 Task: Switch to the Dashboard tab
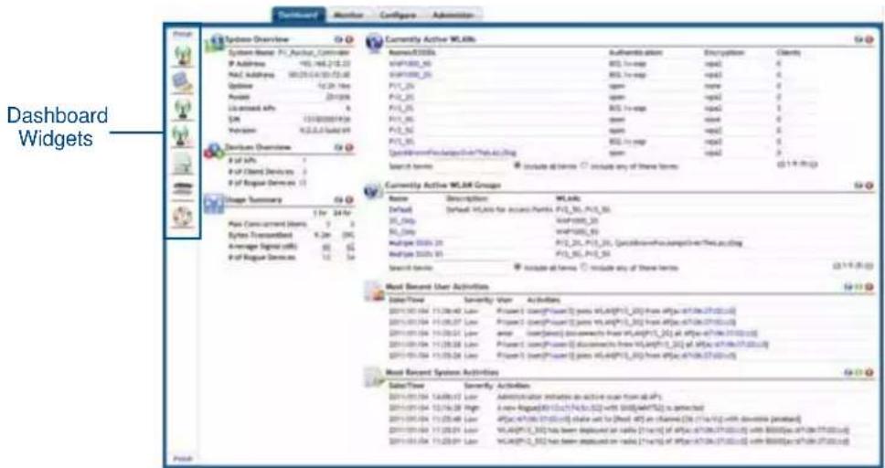tap(299, 16)
